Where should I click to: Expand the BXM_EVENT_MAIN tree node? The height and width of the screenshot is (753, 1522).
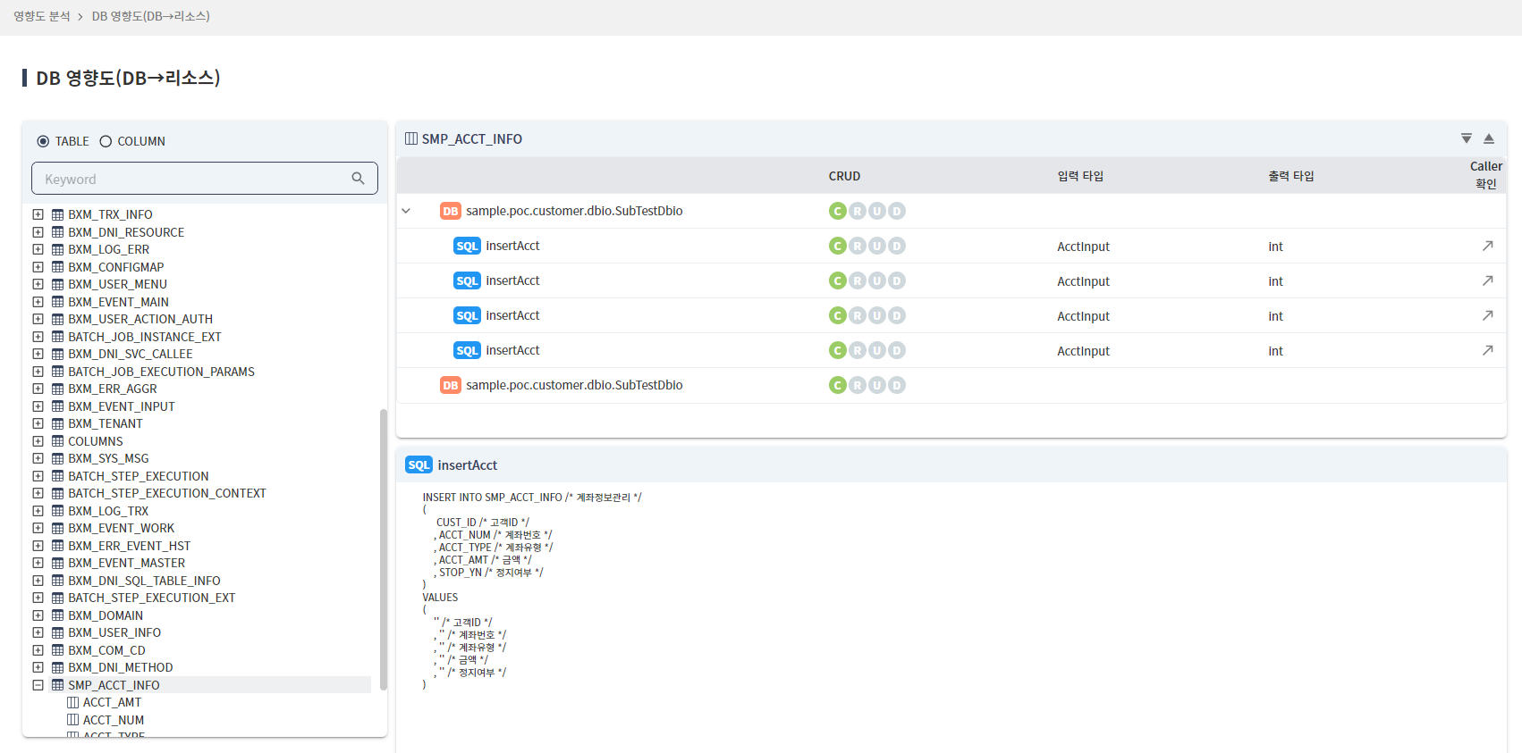tap(38, 302)
